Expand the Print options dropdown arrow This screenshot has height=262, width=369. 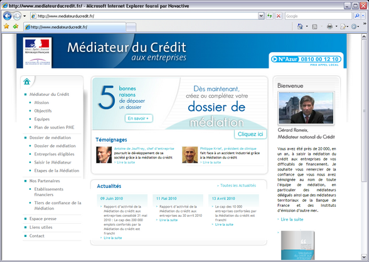336,26
